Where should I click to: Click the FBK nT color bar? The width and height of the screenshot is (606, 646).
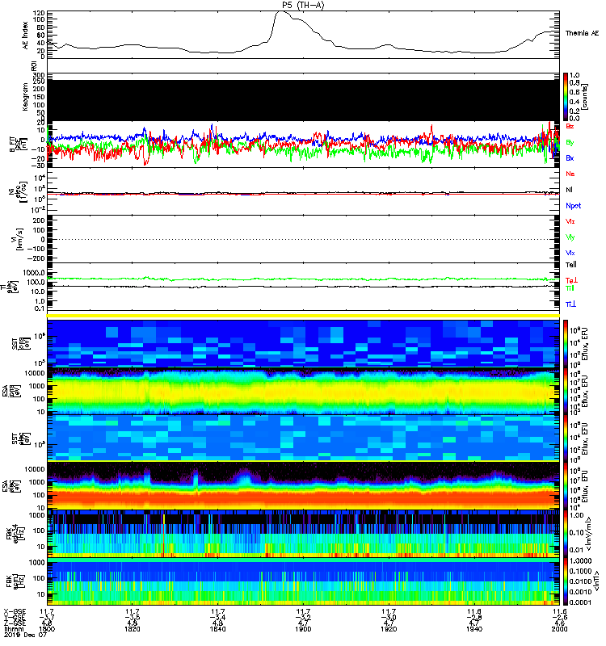[x=566, y=581]
